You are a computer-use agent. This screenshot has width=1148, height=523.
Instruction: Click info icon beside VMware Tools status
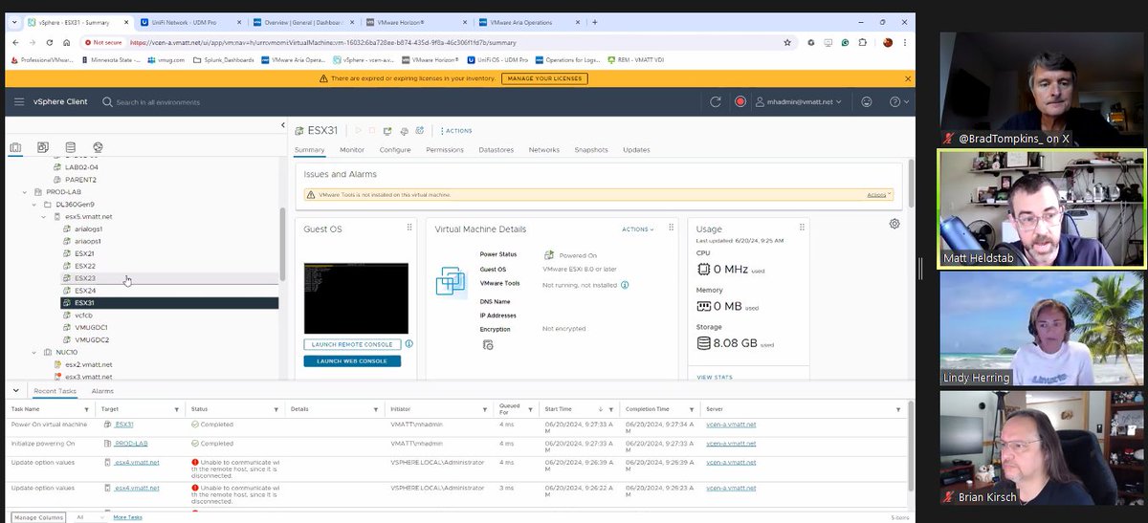pos(625,284)
